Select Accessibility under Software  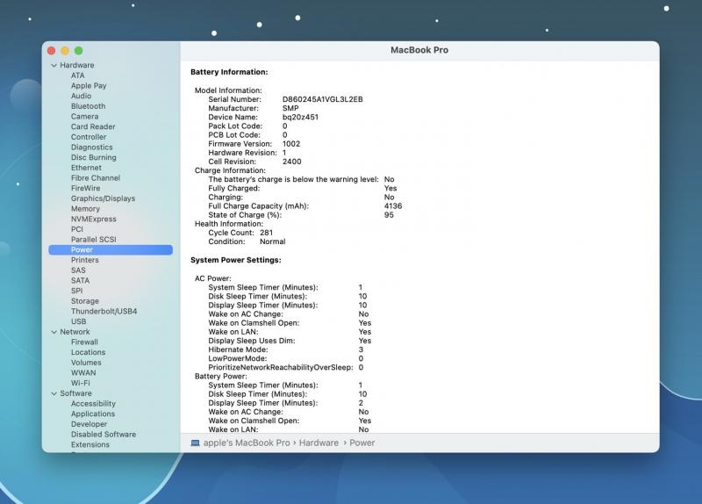coord(93,404)
